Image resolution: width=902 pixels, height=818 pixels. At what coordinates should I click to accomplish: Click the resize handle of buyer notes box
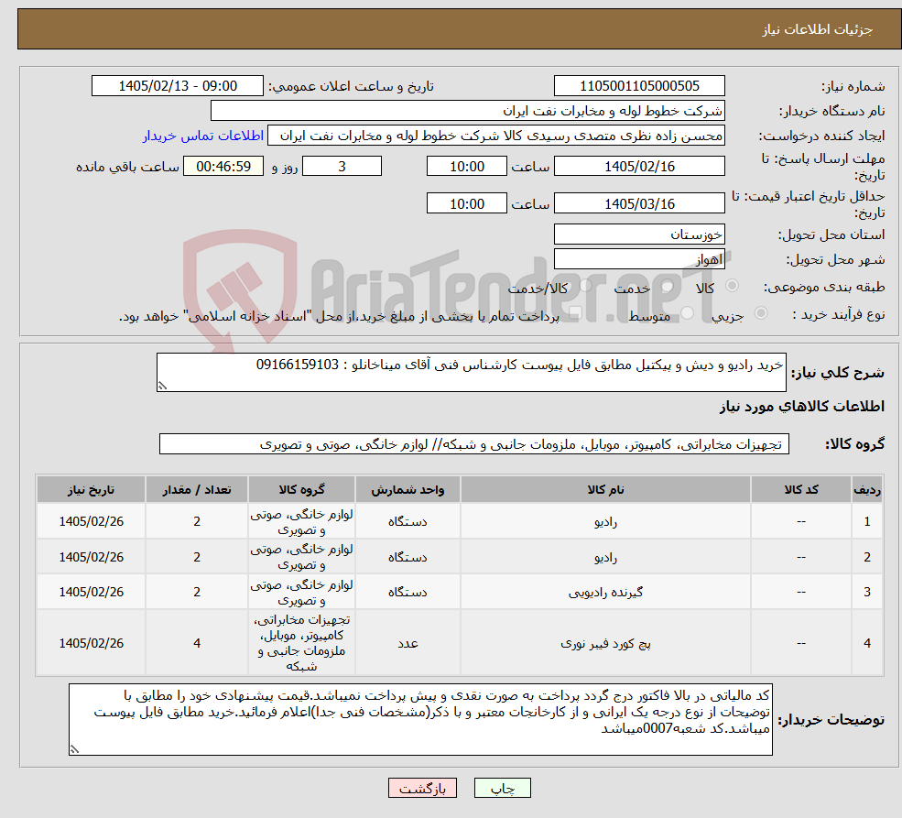click(74, 749)
